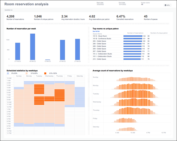This screenshot has height=141, width=177.
Task: Click the 3 AM row label in heatmap
Action: 9,85
